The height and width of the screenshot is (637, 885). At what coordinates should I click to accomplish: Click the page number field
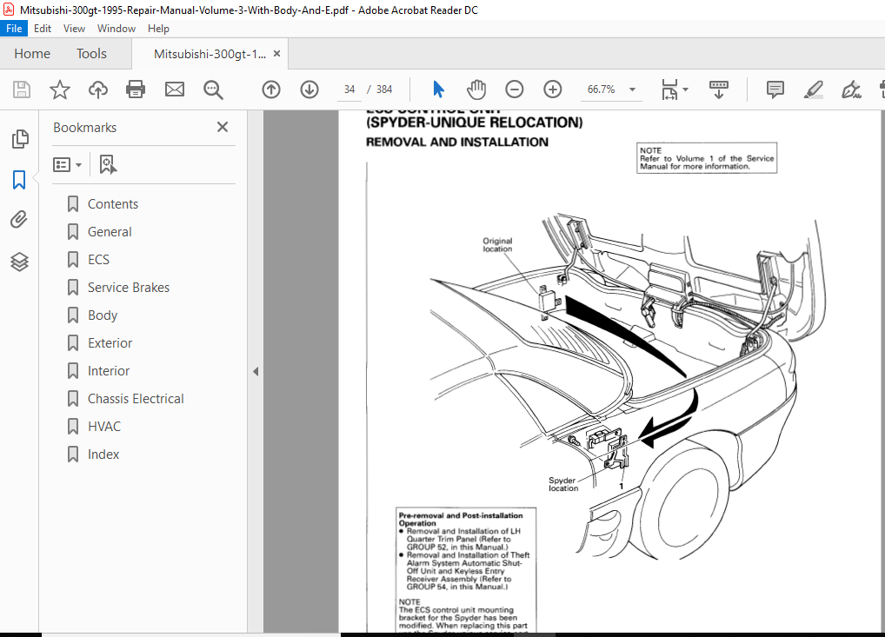[349, 90]
